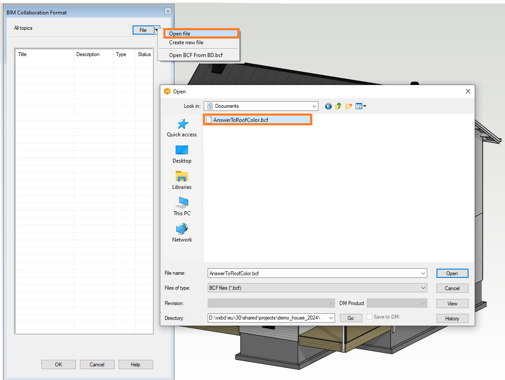Choose Open BCF From BD.bcf entry
The image size is (505, 380).
(196, 55)
